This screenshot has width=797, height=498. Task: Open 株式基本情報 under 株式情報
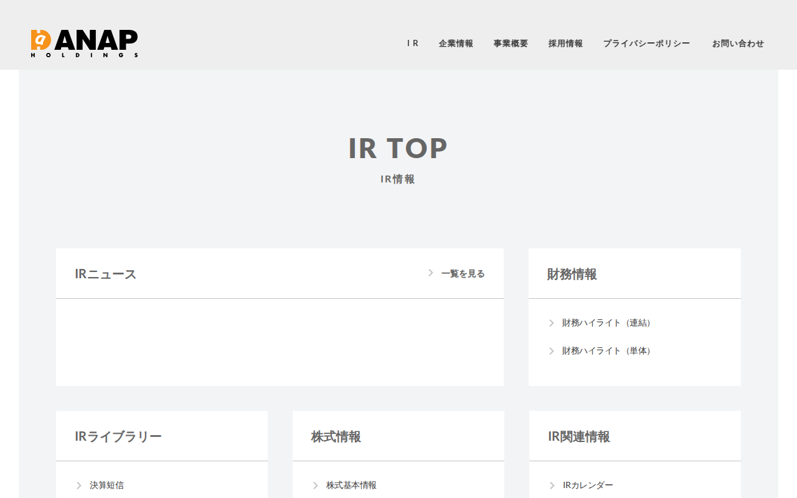click(x=351, y=486)
